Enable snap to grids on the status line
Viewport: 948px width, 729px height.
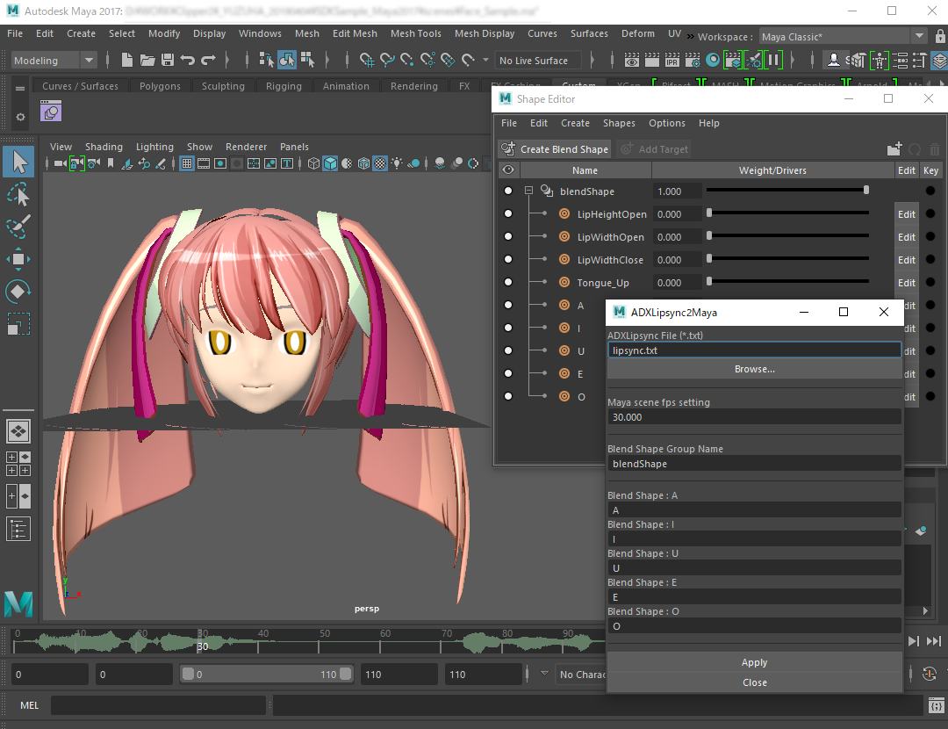[365, 60]
